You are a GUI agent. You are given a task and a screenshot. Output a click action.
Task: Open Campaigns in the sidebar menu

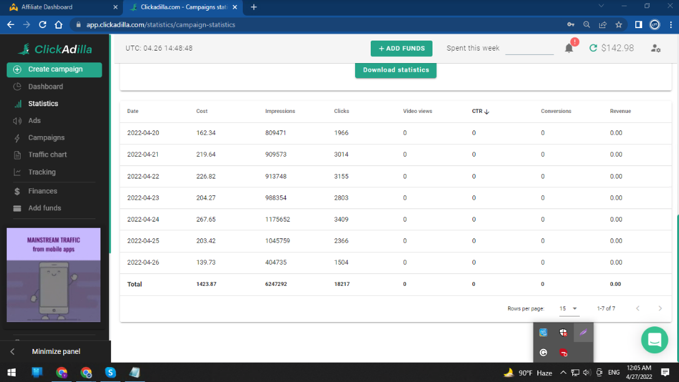tap(46, 137)
